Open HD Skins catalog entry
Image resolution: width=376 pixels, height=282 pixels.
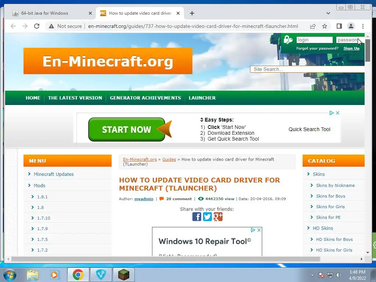(x=323, y=228)
